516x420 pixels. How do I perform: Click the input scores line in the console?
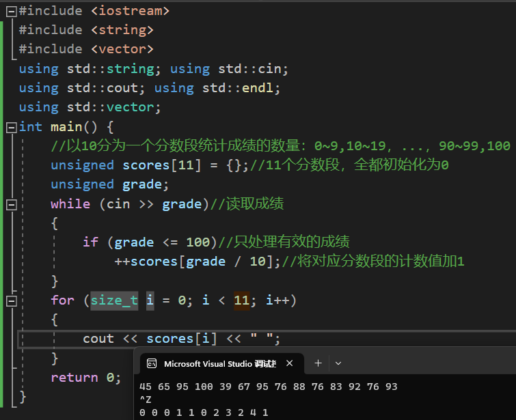[268, 387]
